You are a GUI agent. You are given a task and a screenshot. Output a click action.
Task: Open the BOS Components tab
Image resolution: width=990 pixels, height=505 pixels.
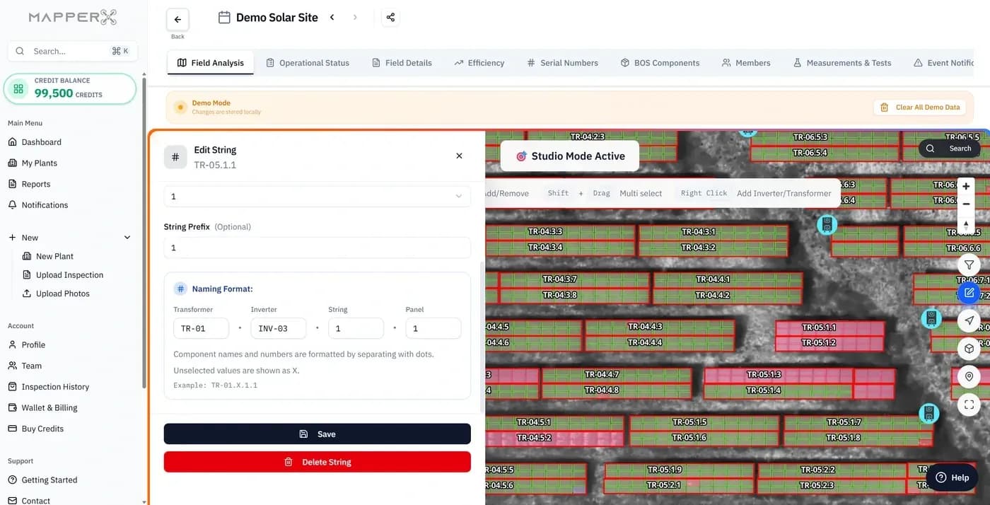(x=660, y=63)
